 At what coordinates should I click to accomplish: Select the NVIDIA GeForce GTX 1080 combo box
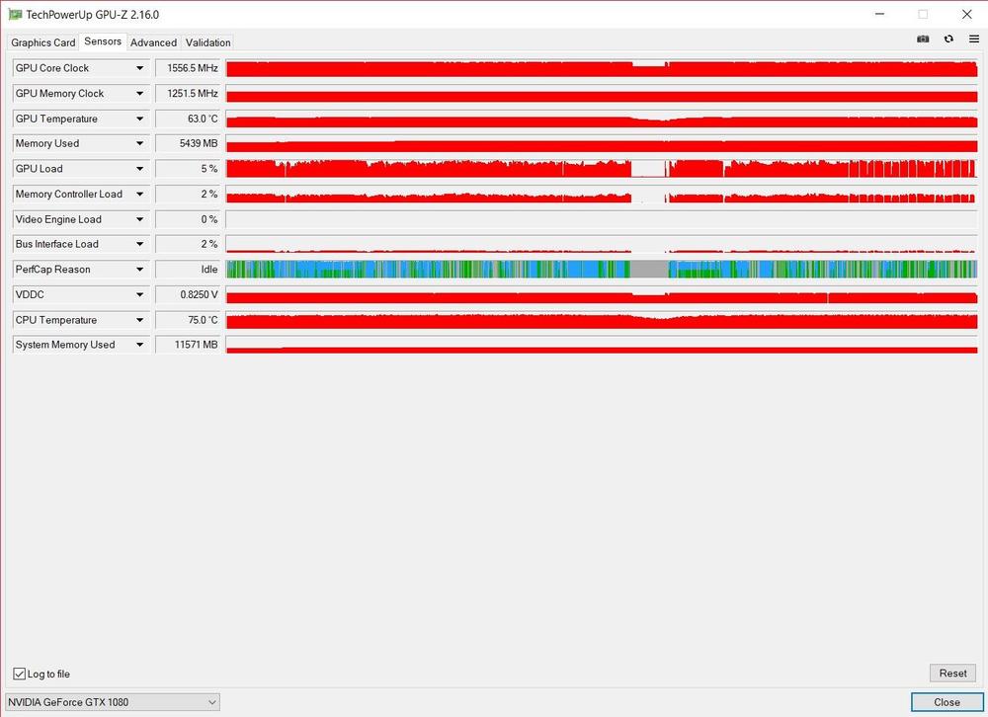click(x=113, y=702)
